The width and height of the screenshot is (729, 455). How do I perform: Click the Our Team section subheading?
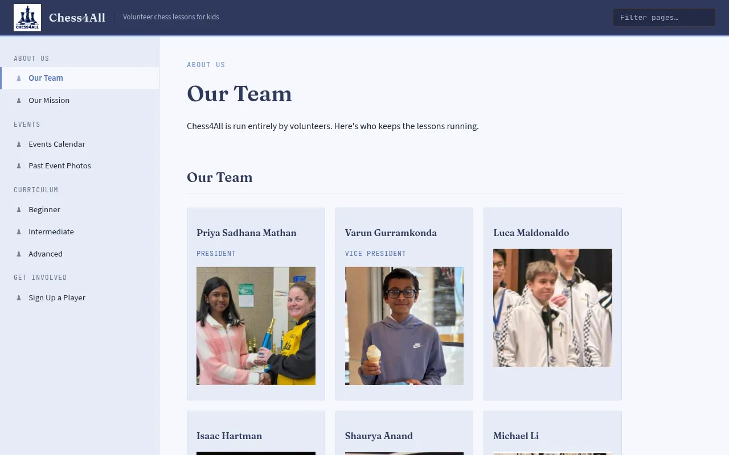click(x=219, y=177)
